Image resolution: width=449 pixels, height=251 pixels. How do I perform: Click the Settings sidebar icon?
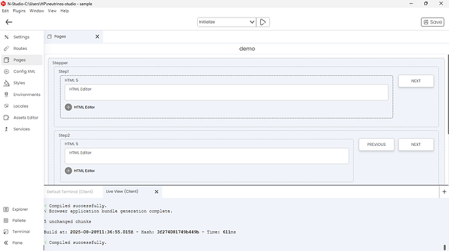click(x=7, y=37)
